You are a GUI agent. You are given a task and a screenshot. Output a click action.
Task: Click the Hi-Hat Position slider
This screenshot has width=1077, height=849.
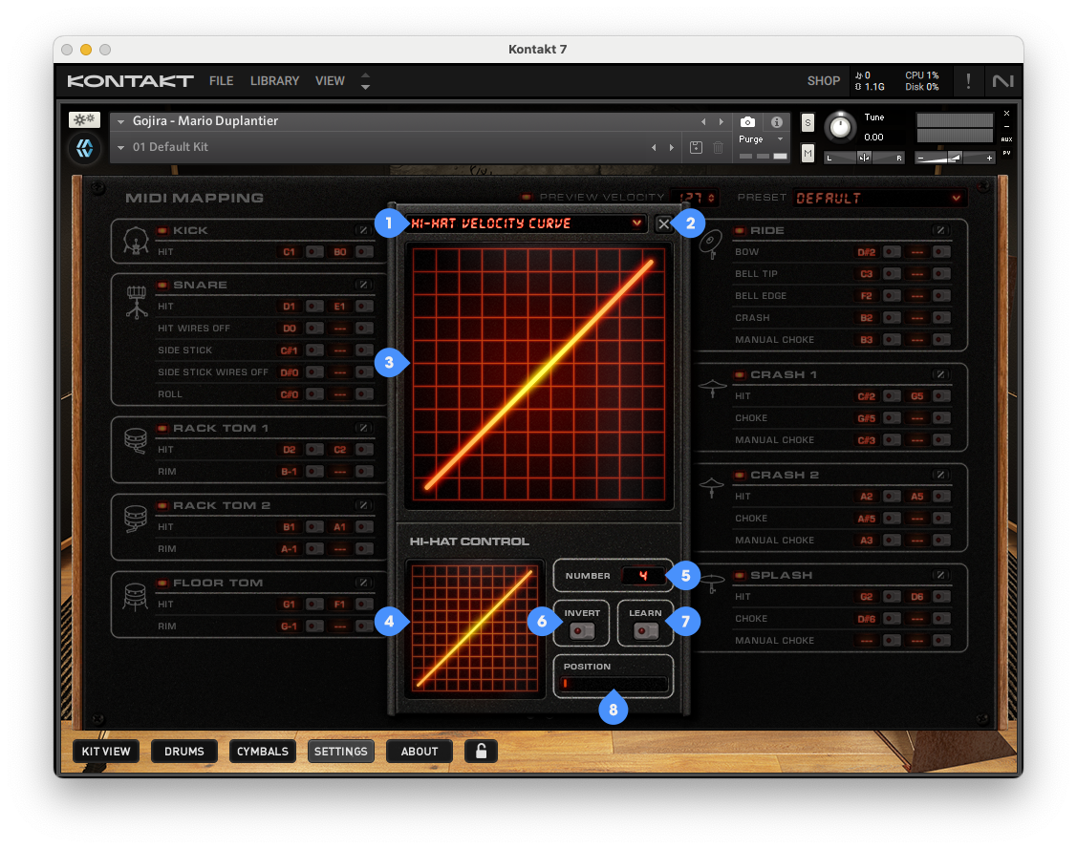pos(614,684)
